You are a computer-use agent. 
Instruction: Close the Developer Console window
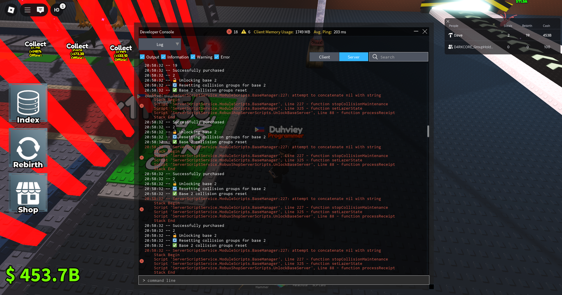[x=425, y=32]
